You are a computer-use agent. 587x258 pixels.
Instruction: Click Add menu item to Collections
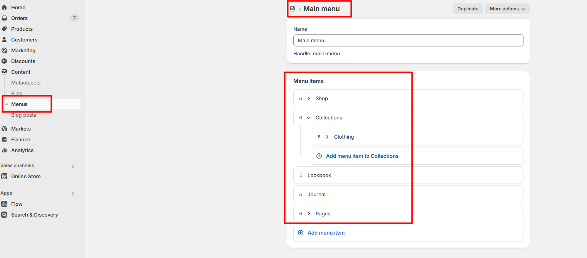[x=362, y=156]
